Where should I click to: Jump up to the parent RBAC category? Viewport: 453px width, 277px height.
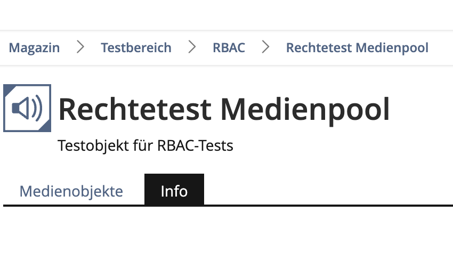(229, 48)
